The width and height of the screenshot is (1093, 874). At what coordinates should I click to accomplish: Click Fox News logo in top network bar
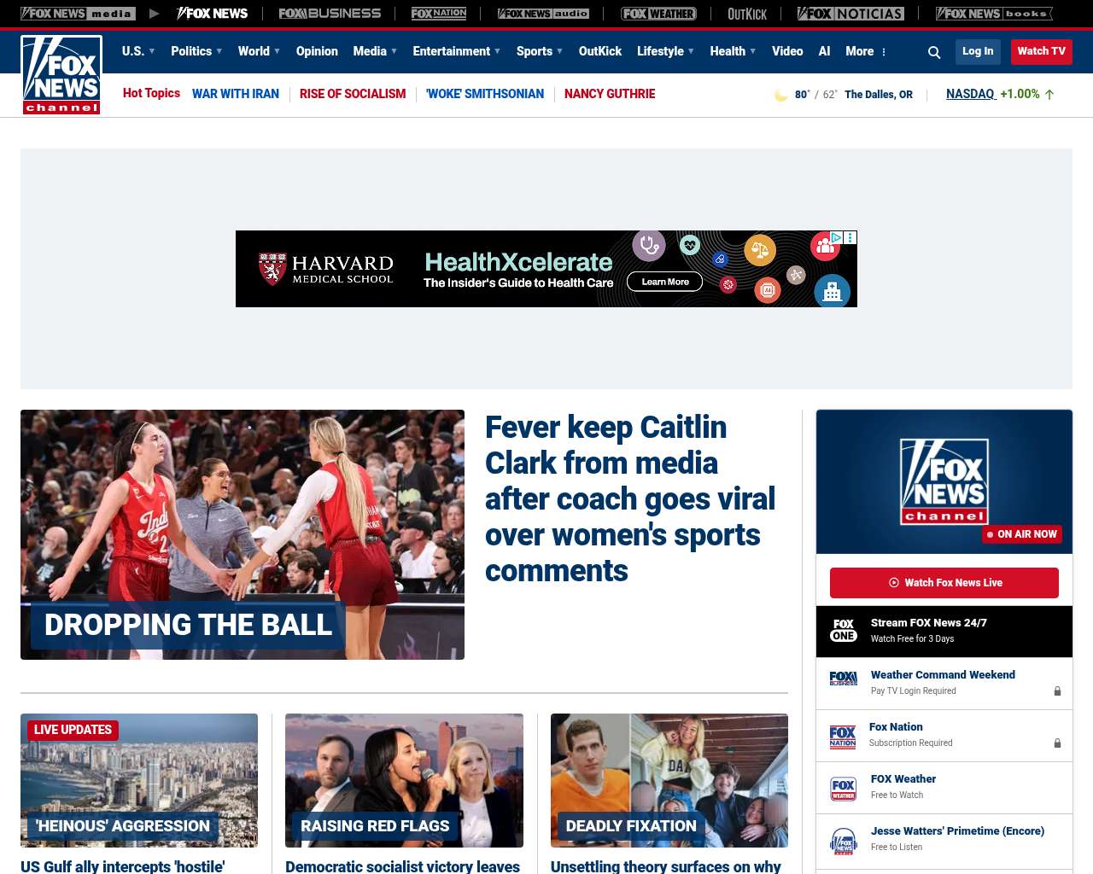[x=212, y=14]
